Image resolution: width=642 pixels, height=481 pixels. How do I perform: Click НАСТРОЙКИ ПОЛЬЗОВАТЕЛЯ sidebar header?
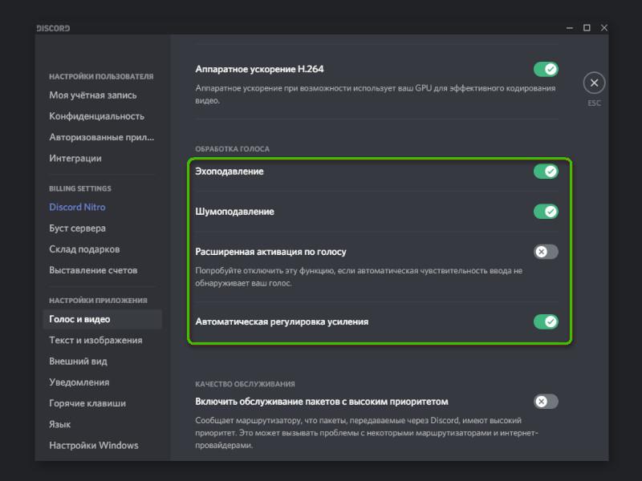(x=101, y=76)
